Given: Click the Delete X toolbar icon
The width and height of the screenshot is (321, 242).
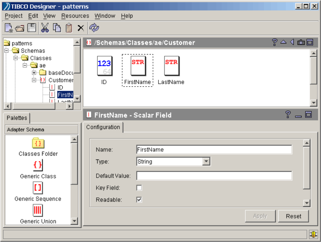Looking at the screenshot, I should pos(81,28).
